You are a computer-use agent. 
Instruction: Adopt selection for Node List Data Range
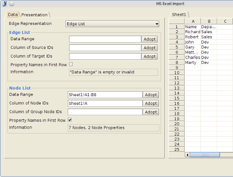pos(151,95)
